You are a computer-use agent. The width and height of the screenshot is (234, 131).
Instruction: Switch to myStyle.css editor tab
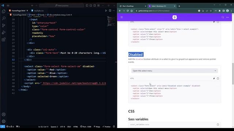pyautogui.click(x=37, y=11)
